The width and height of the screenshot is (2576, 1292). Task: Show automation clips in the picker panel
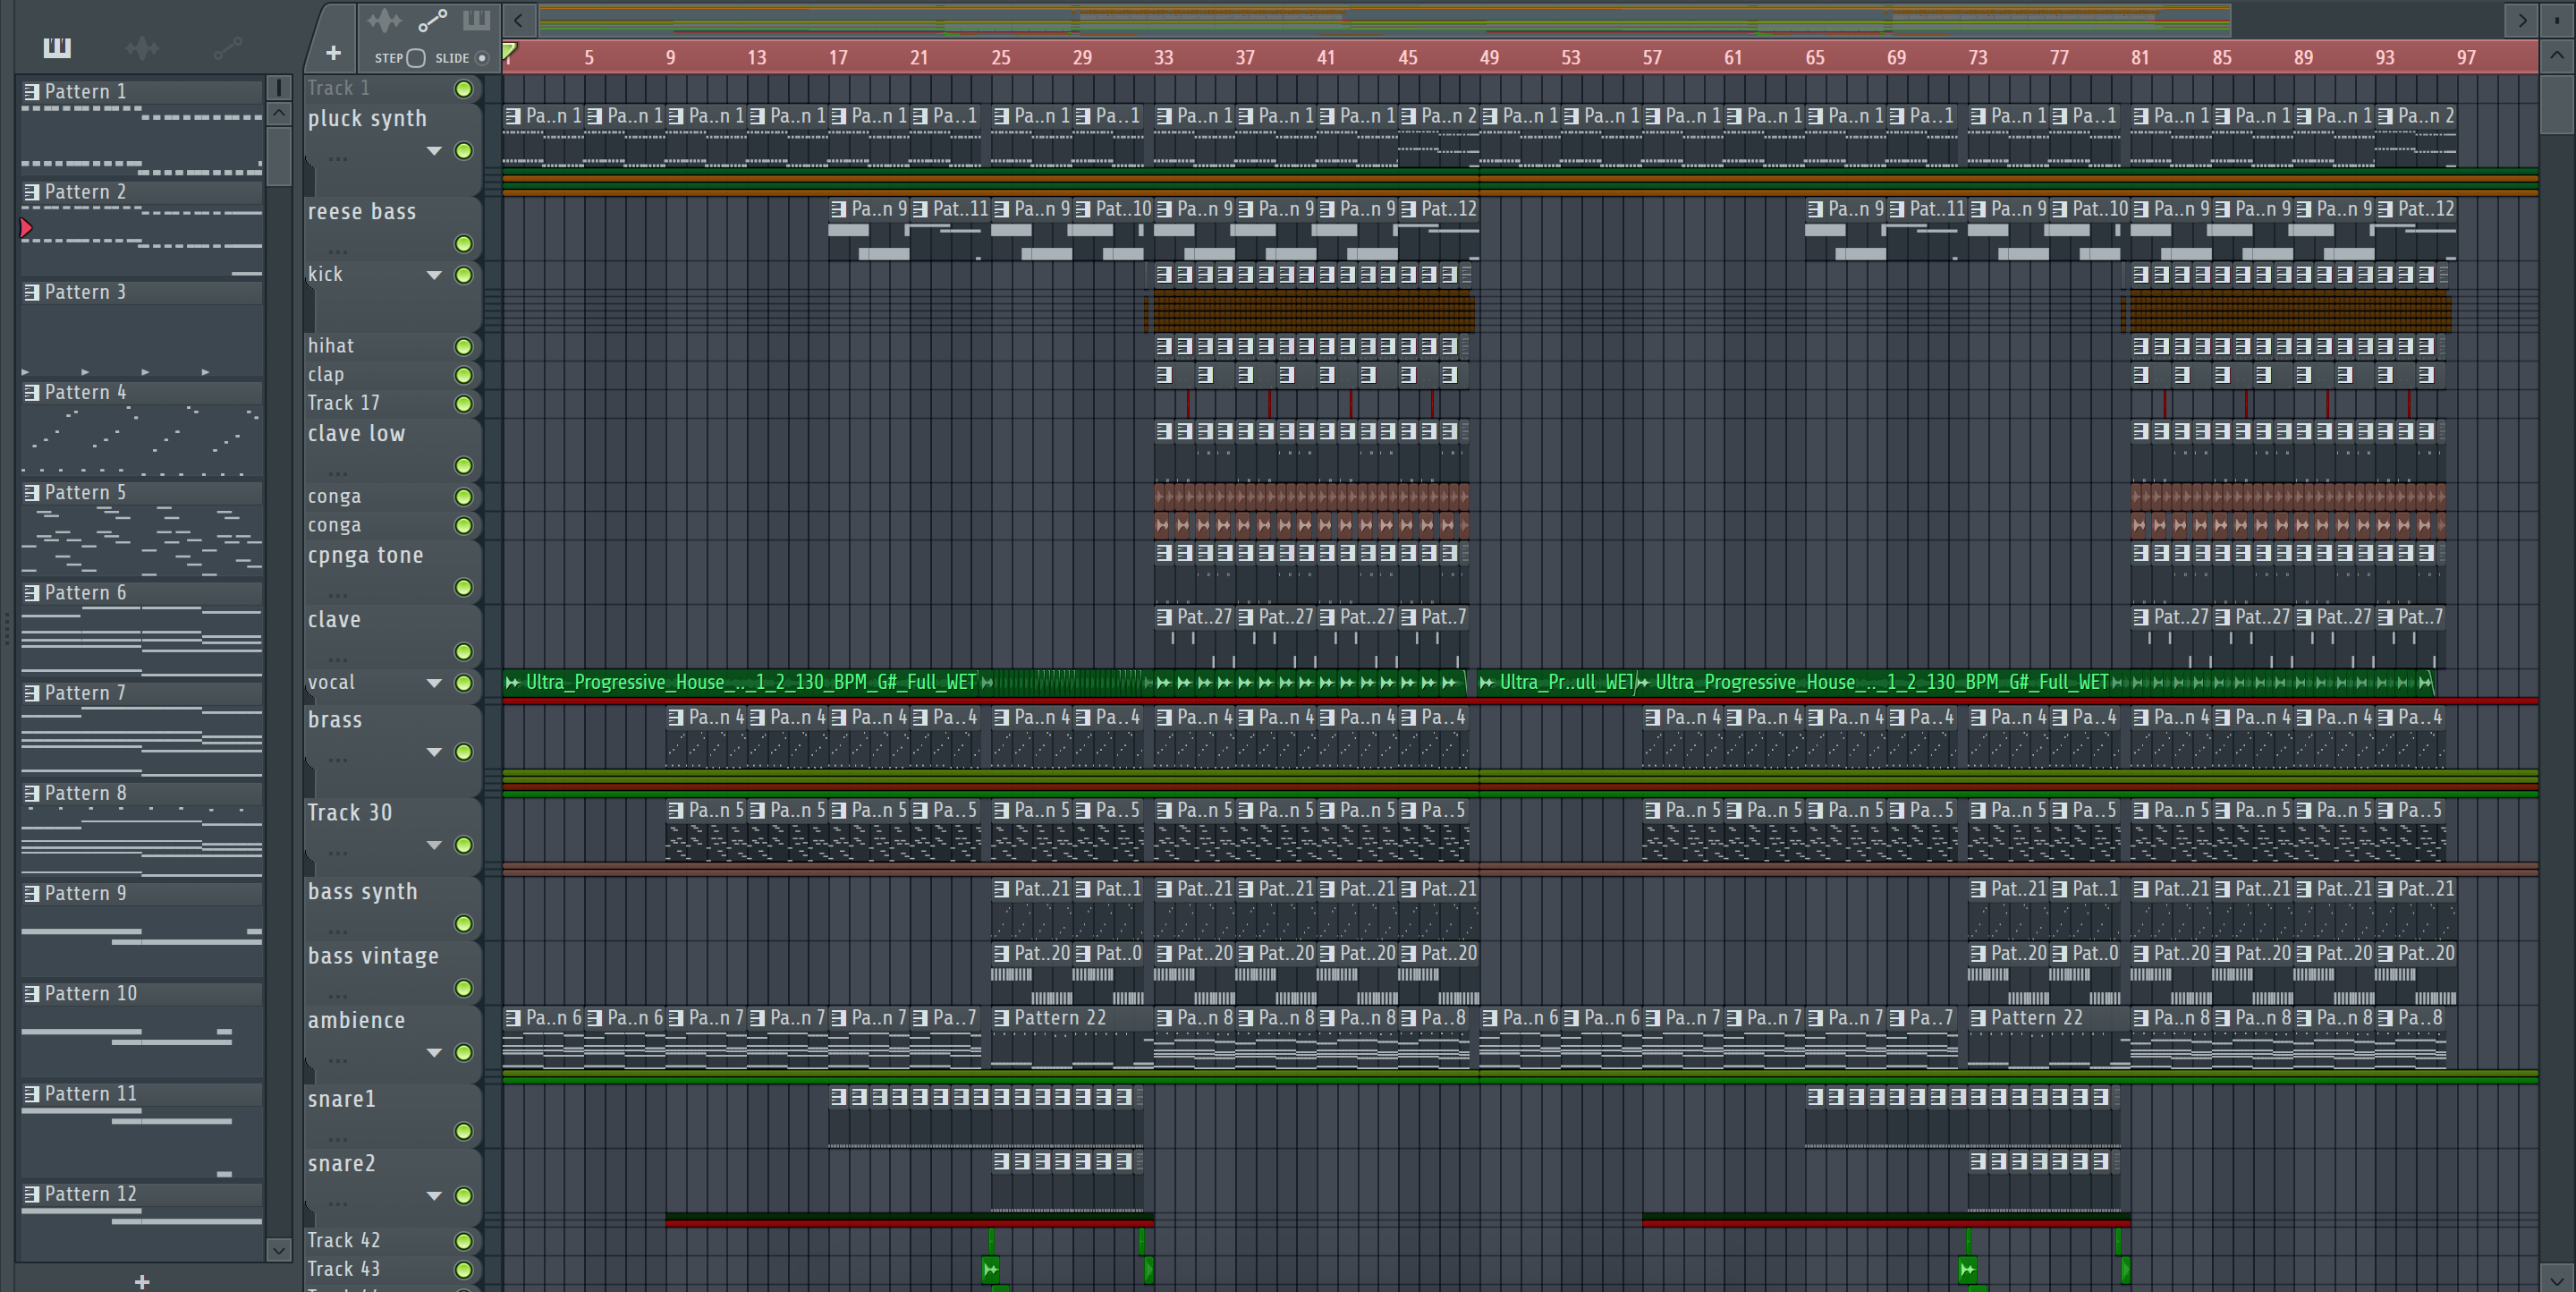[228, 47]
